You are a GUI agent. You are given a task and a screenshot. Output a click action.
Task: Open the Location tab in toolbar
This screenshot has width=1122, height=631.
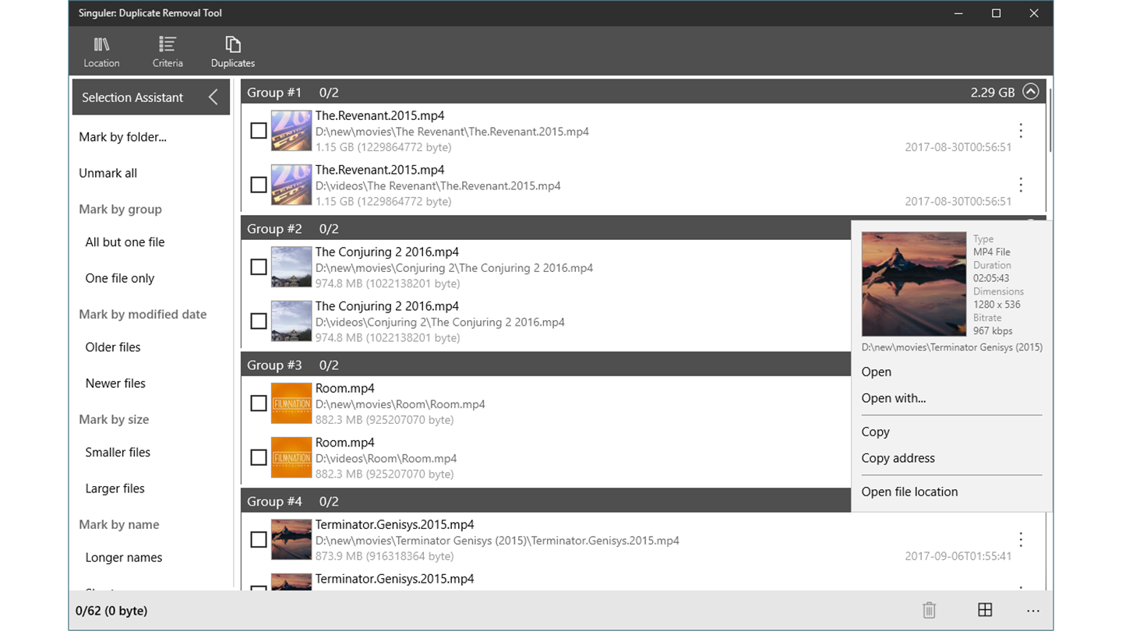[101, 51]
